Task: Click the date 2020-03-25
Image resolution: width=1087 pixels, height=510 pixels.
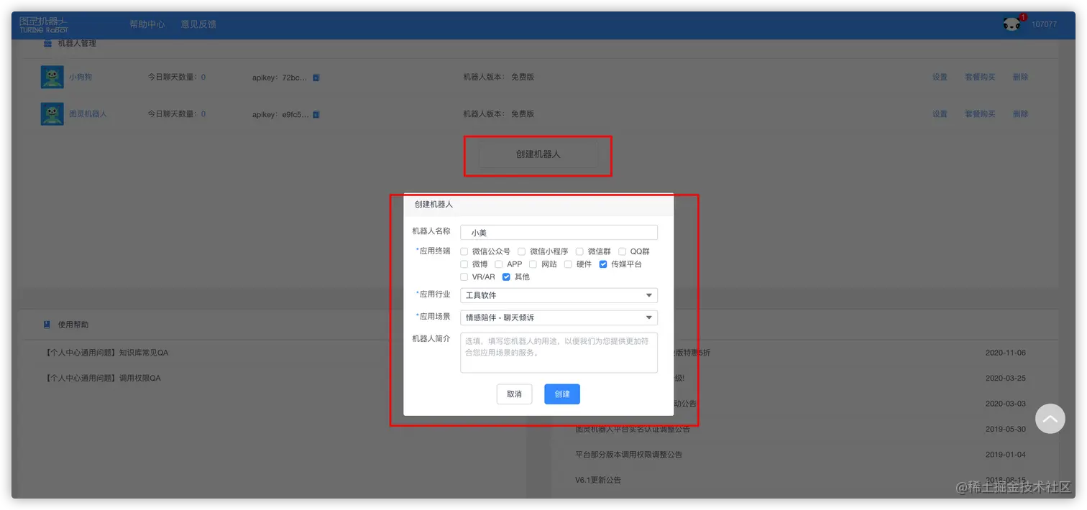Action: tap(1006, 378)
